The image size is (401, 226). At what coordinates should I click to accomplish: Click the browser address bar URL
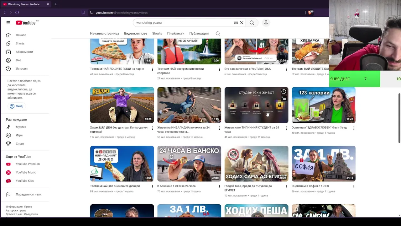click(122, 13)
